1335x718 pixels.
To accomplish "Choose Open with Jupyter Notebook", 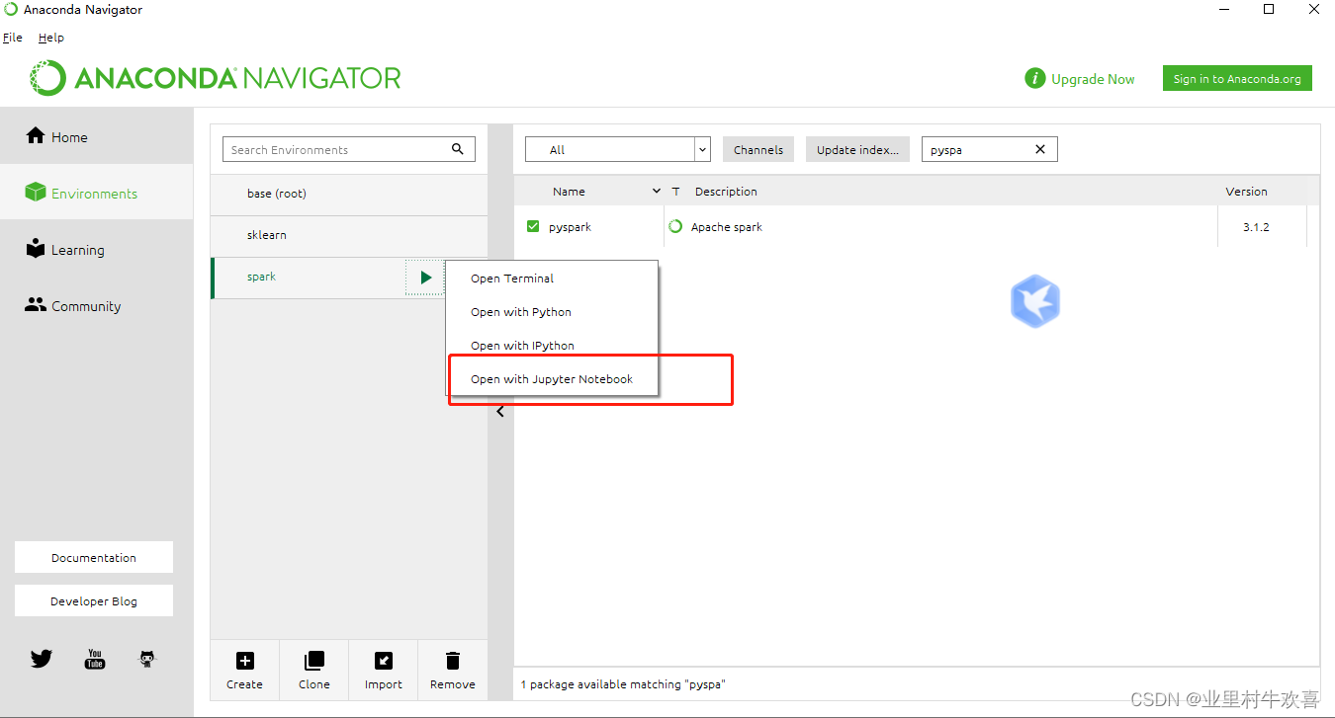I will coord(552,379).
